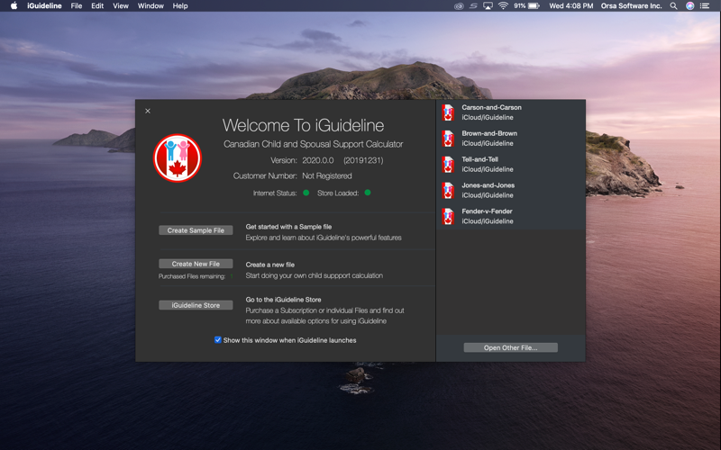Screen dimensions: 721x450
Task: Open the Jones-and-Jones recent file
Action: tap(511, 190)
